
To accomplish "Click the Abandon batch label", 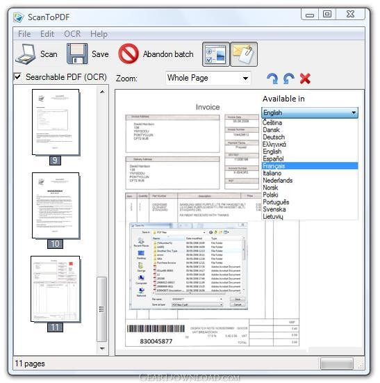I will click(x=168, y=54).
